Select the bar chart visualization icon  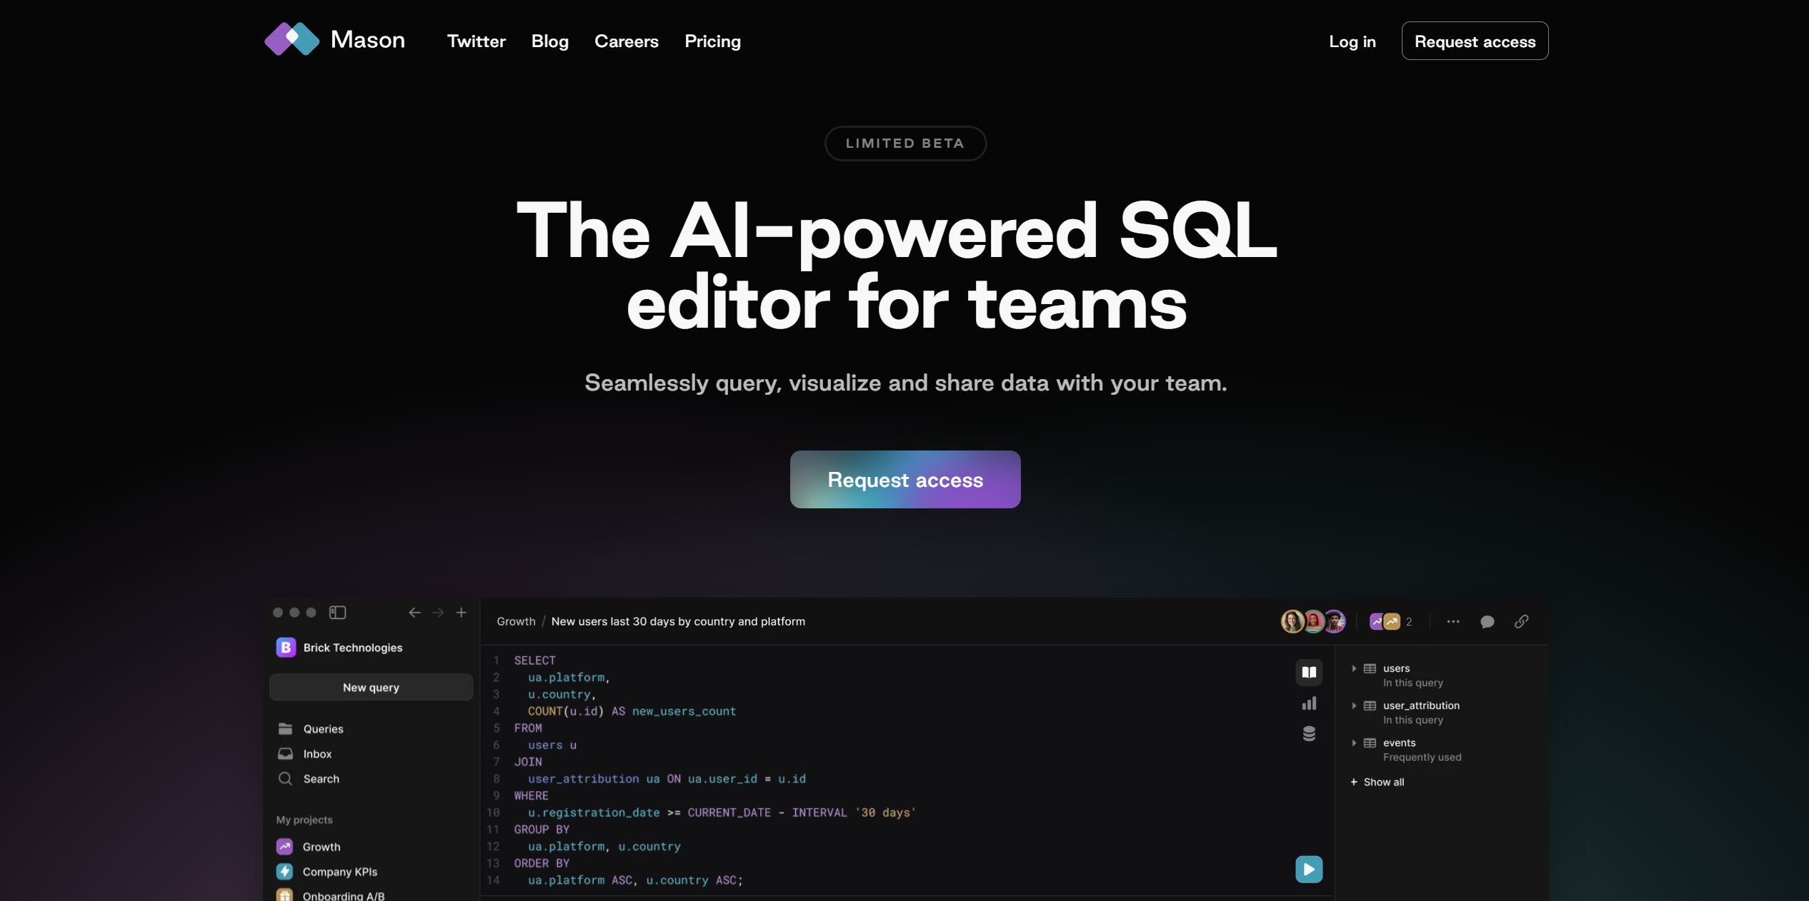pyautogui.click(x=1309, y=703)
